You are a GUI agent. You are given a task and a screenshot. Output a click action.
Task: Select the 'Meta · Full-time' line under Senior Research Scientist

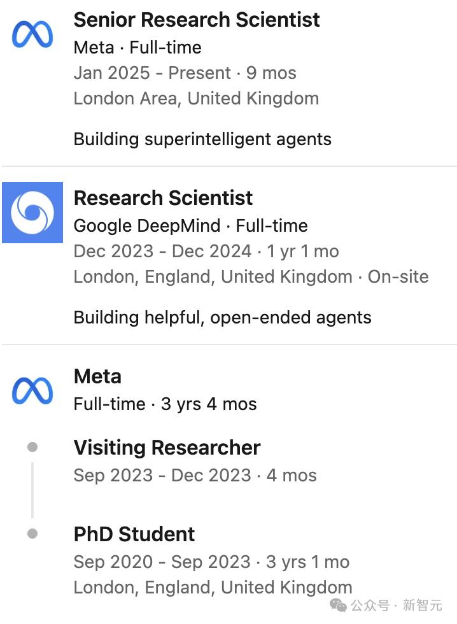pos(137,47)
